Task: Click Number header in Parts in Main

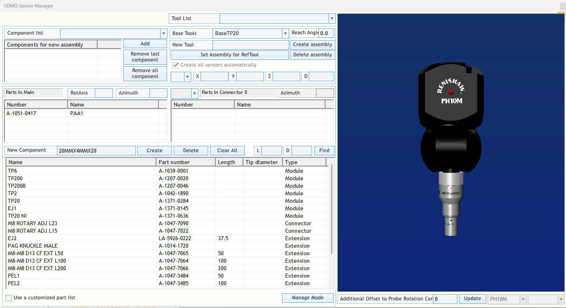Action: (36, 105)
